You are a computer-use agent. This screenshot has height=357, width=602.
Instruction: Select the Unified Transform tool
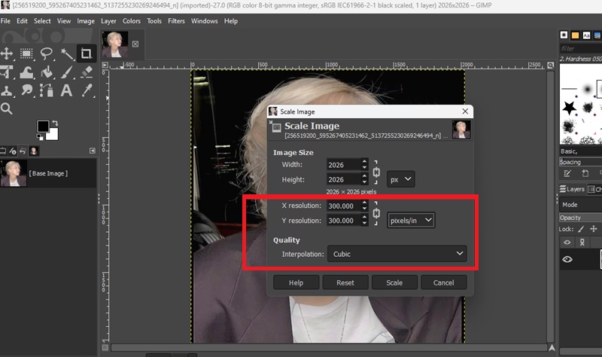pyautogui.click(x=7, y=72)
